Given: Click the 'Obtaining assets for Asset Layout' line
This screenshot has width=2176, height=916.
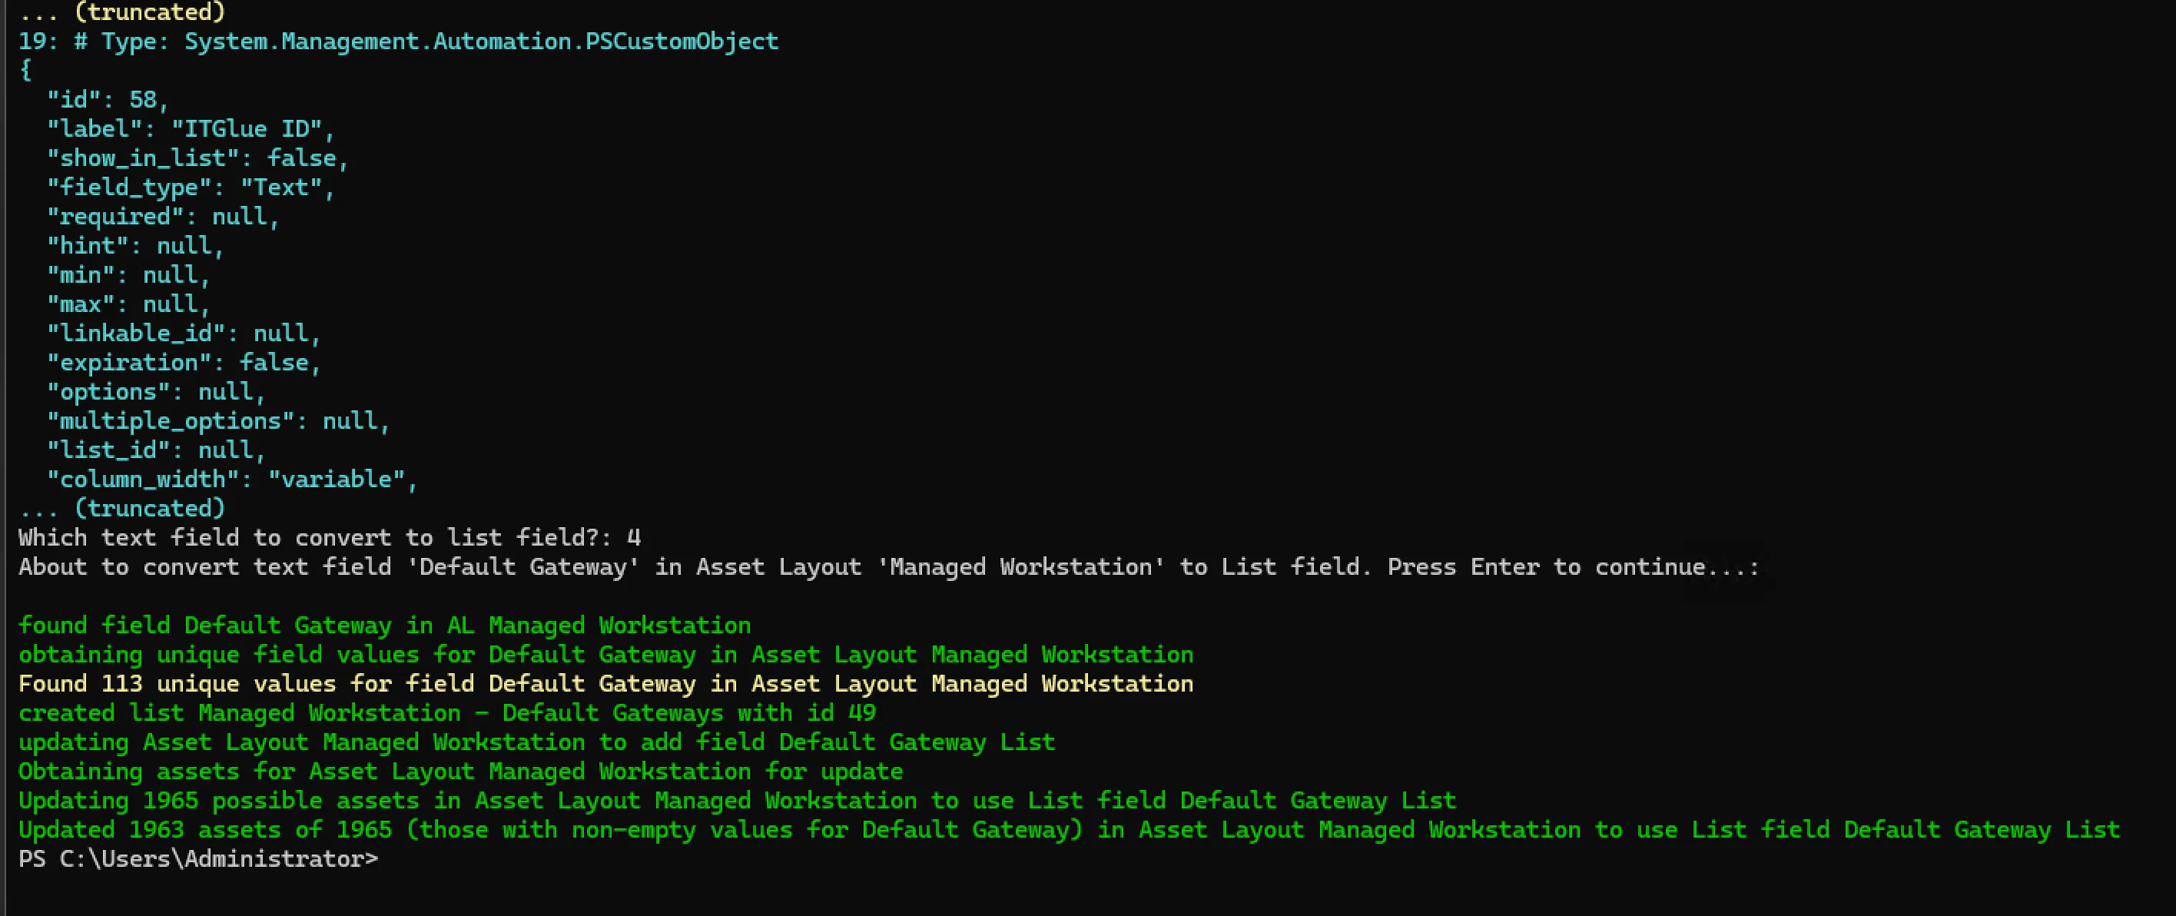Looking at the screenshot, I should [460, 772].
